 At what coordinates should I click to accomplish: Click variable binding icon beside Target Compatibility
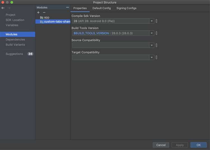pyautogui.click(x=156, y=57)
